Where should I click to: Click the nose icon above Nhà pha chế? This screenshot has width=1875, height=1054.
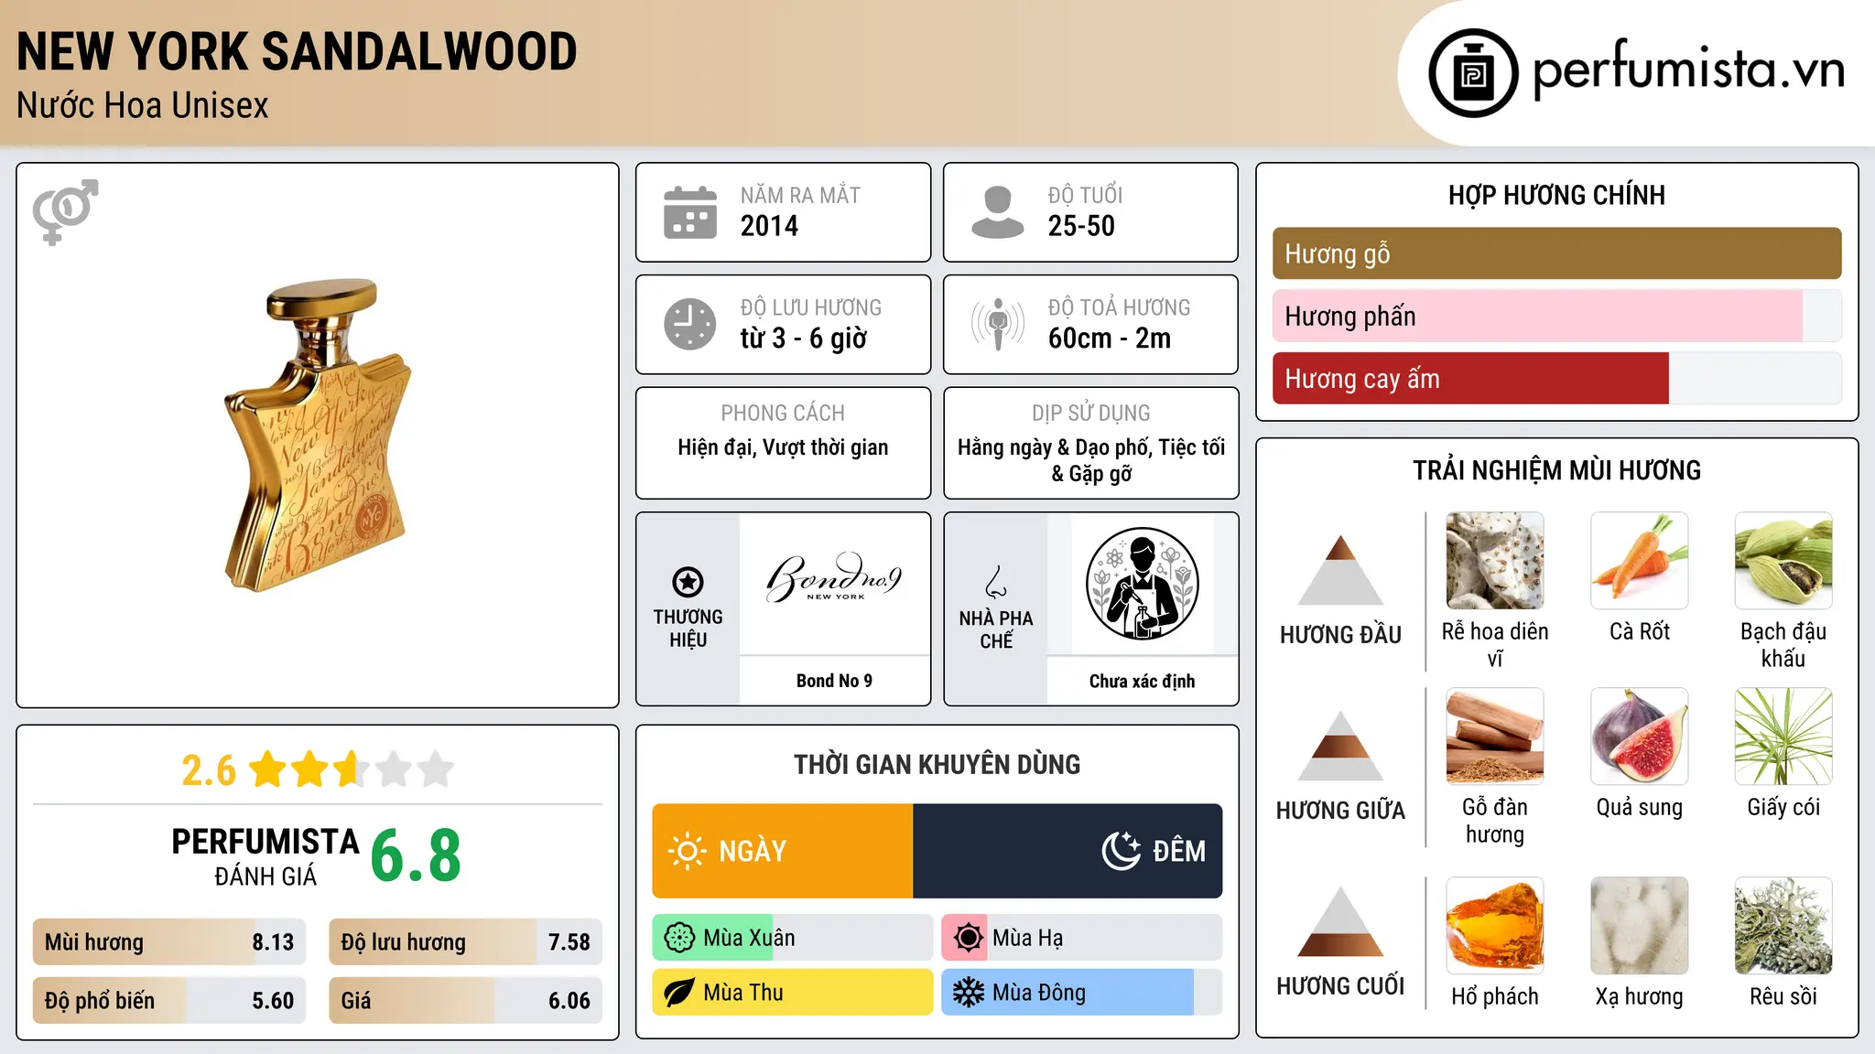(x=996, y=582)
